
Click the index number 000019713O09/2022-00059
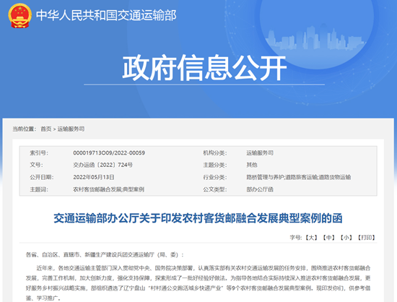click(109, 152)
